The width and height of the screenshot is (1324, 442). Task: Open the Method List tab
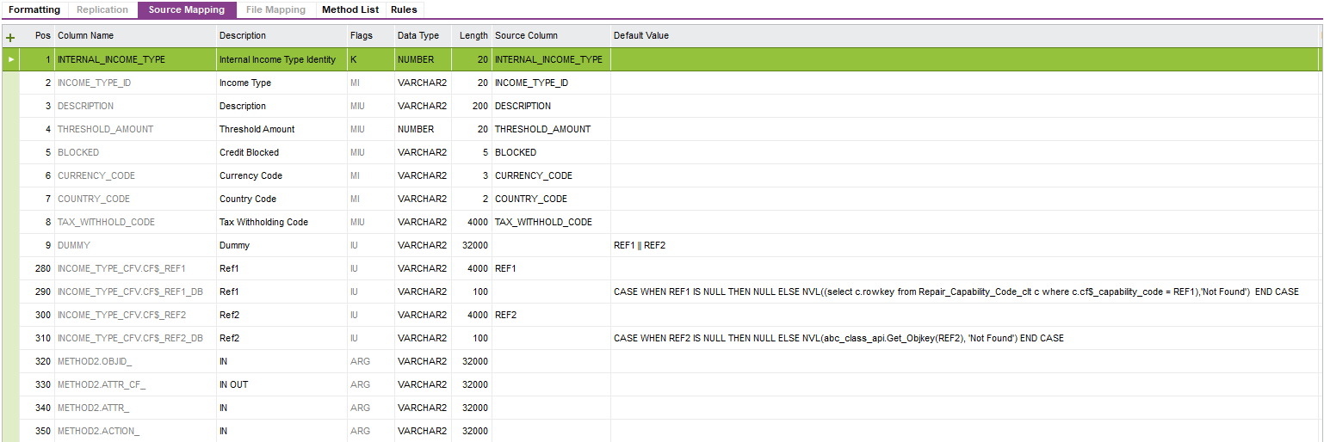pos(350,10)
